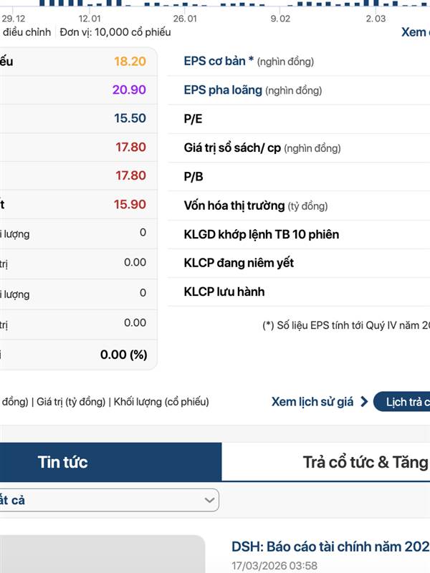Click the red price value 15.90
This screenshot has width=430, height=573.
[130, 204]
